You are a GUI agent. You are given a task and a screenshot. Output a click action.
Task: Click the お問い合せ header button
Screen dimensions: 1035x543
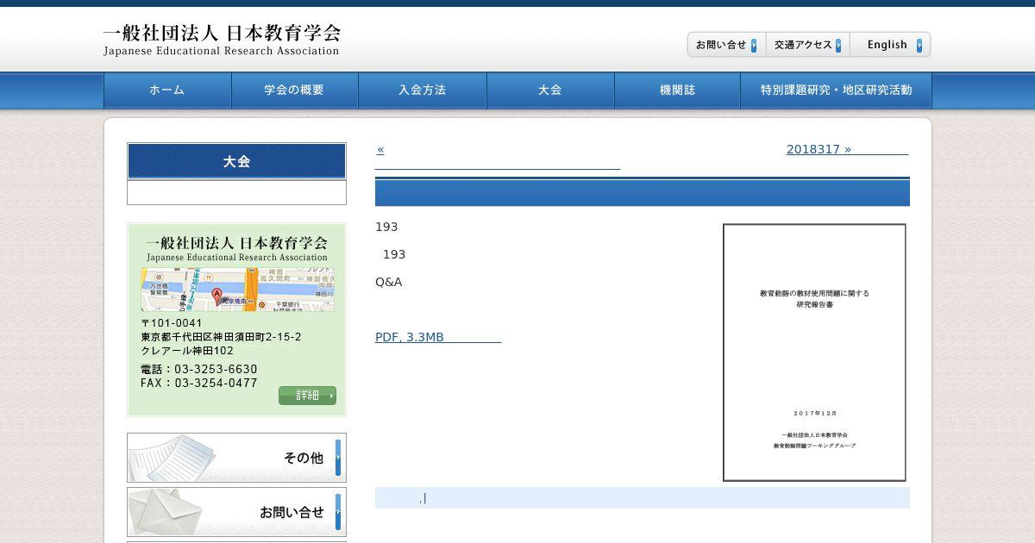click(x=726, y=45)
